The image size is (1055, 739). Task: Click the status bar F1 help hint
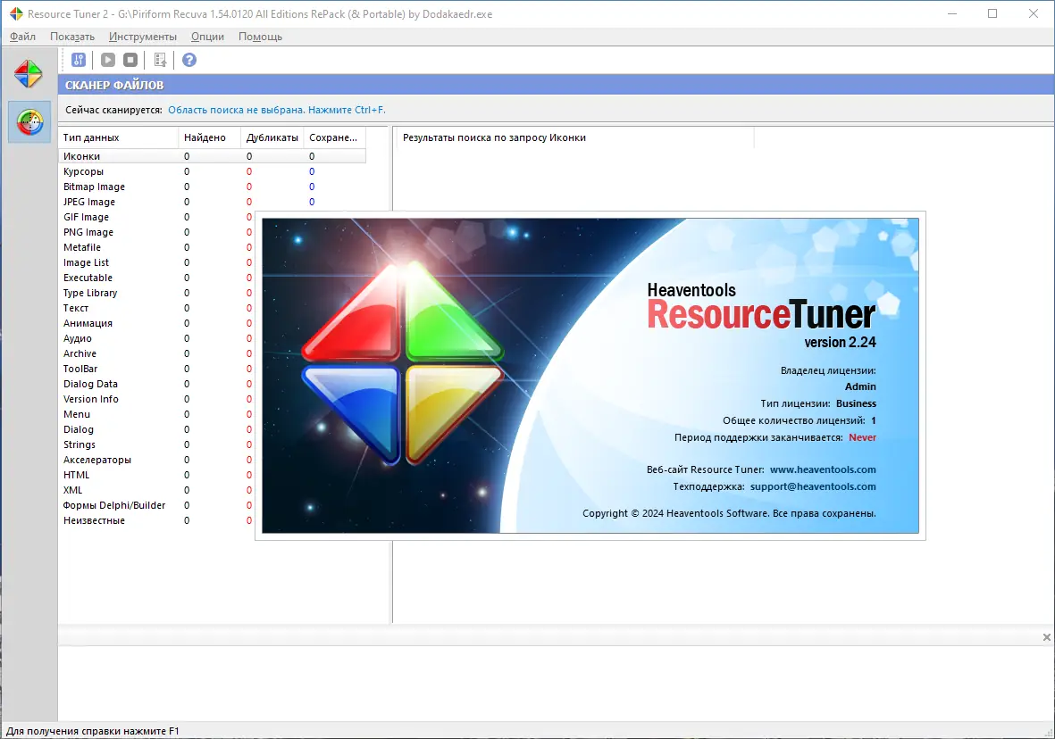[x=93, y=731]
